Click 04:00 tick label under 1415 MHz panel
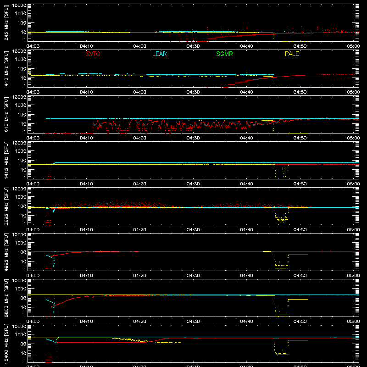 [x=33, y=184]
